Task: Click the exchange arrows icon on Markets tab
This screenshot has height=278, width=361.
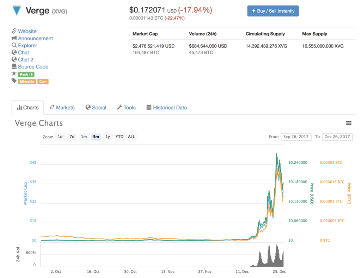Action: point(52,107)
